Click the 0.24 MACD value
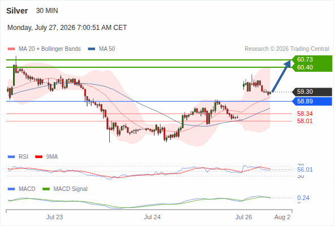This screenshot has height=226, width=334. [303, 198]
